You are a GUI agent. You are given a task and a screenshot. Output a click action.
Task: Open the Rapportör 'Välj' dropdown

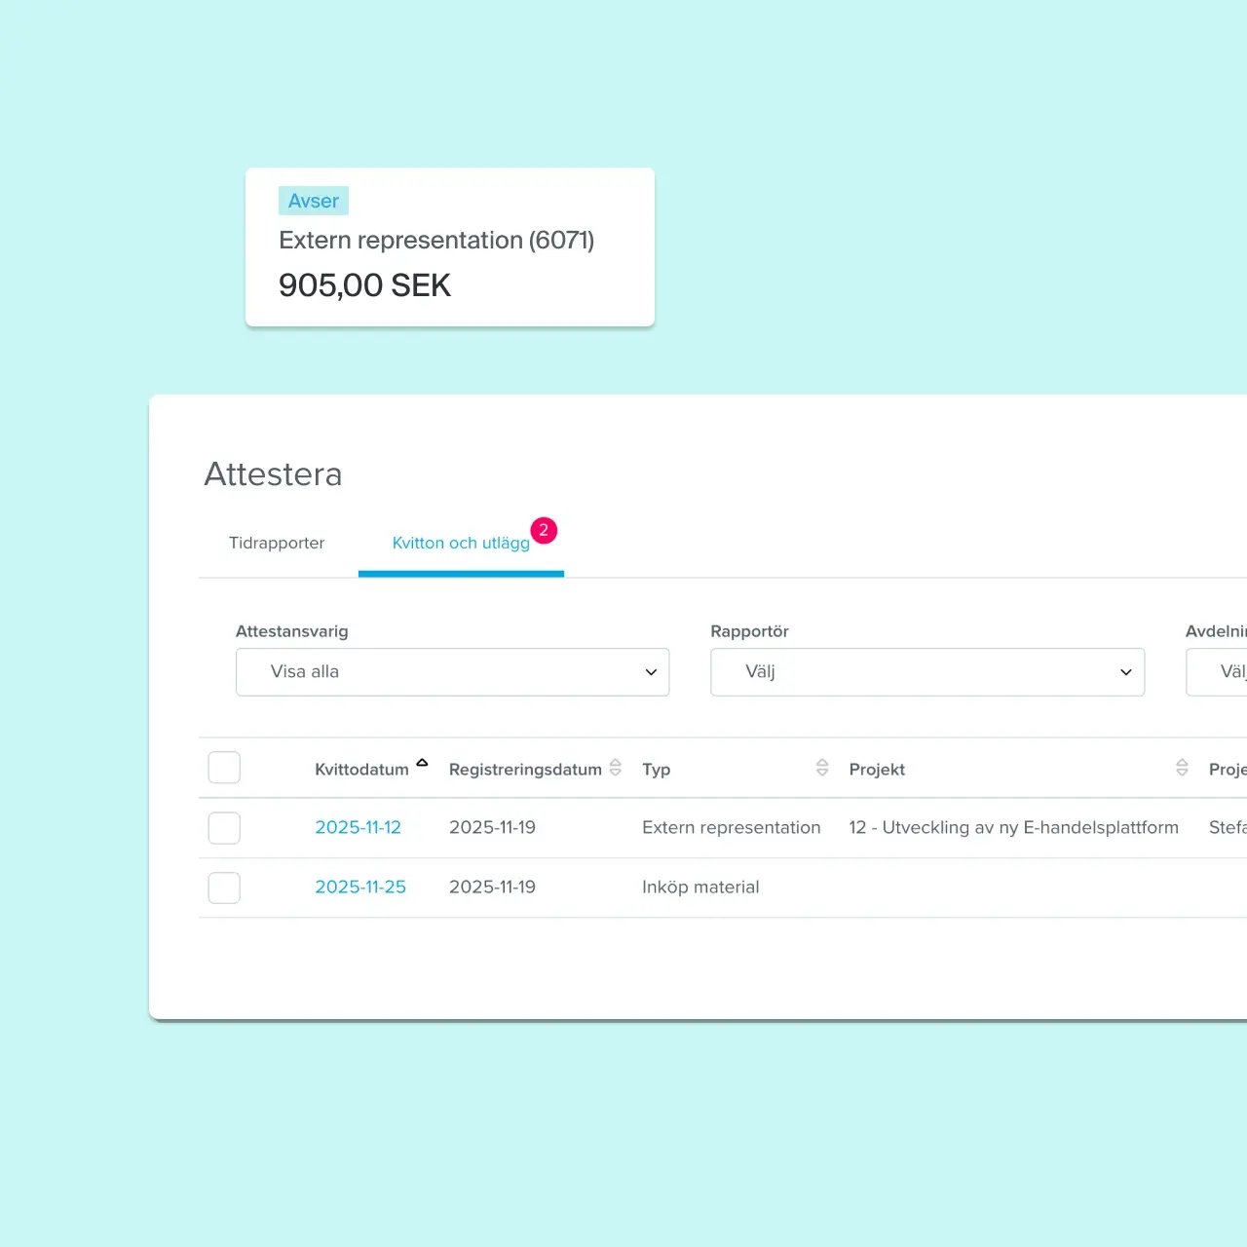[926, 672]
